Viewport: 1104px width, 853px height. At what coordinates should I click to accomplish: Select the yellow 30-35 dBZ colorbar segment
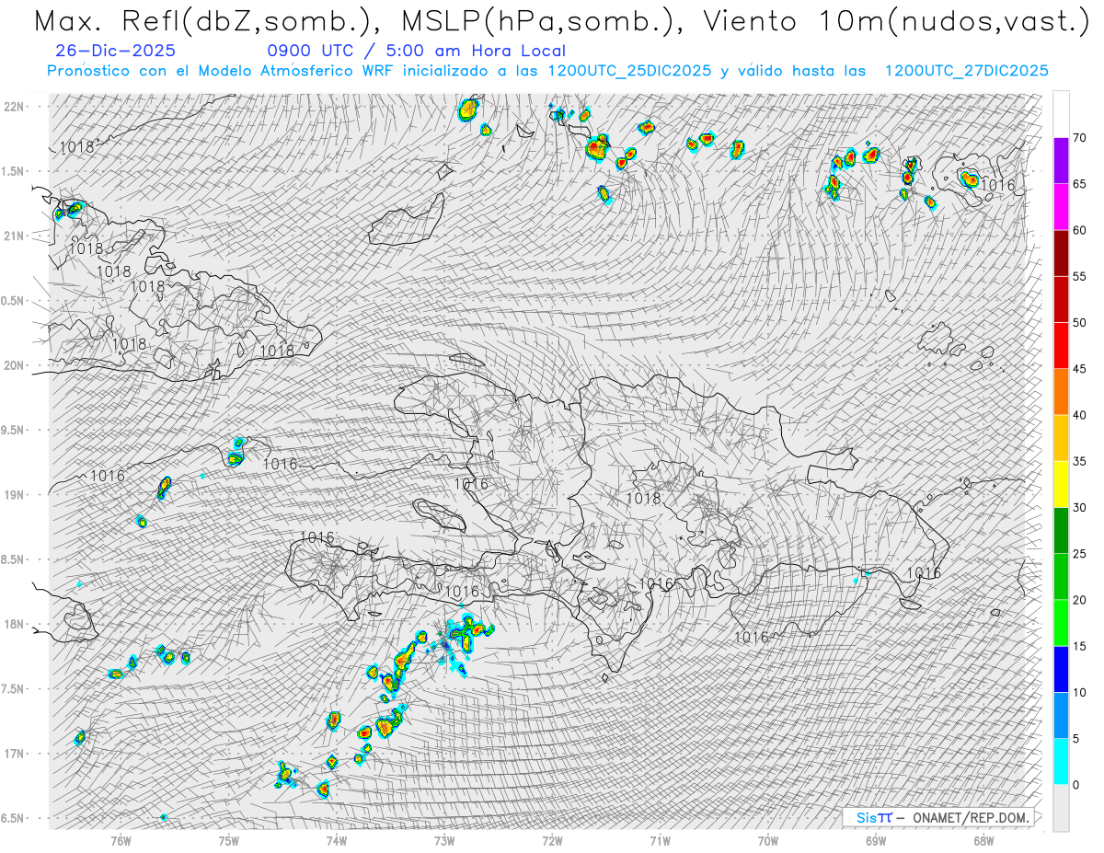click(x=1061, y=484)
